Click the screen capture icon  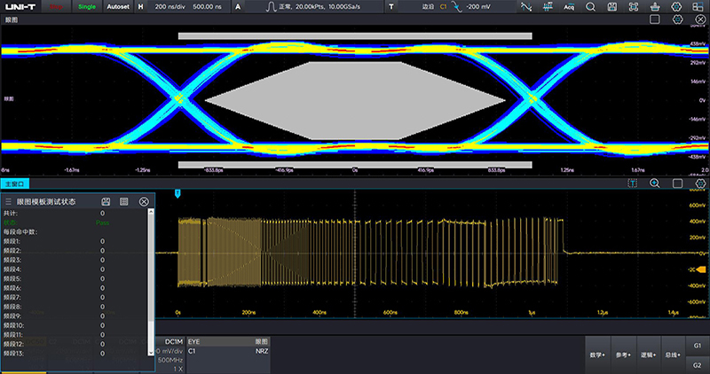(634, 7)
